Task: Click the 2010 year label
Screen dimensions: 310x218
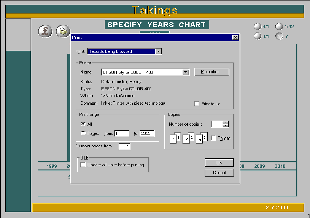Action: tap(280, 166)
